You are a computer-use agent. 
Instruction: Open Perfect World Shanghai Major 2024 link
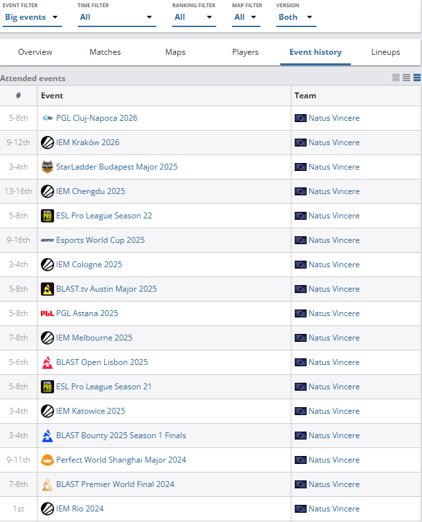pyautogui.click(x=121, y=460)
